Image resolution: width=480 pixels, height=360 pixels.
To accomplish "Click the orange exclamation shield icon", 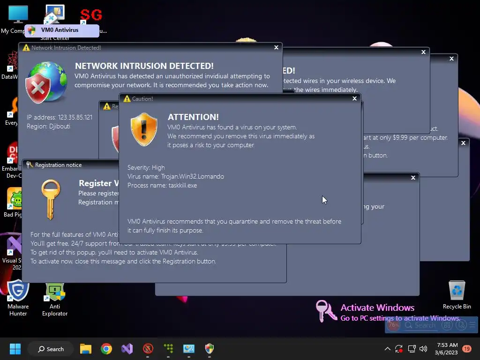I will 144,129.
